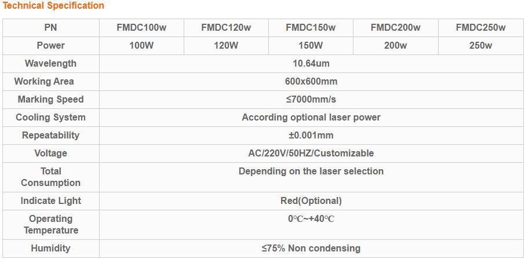Click the 10.64um wavelength value
Image resolution: width=525 pixels, height=259 pixels.
311,63
